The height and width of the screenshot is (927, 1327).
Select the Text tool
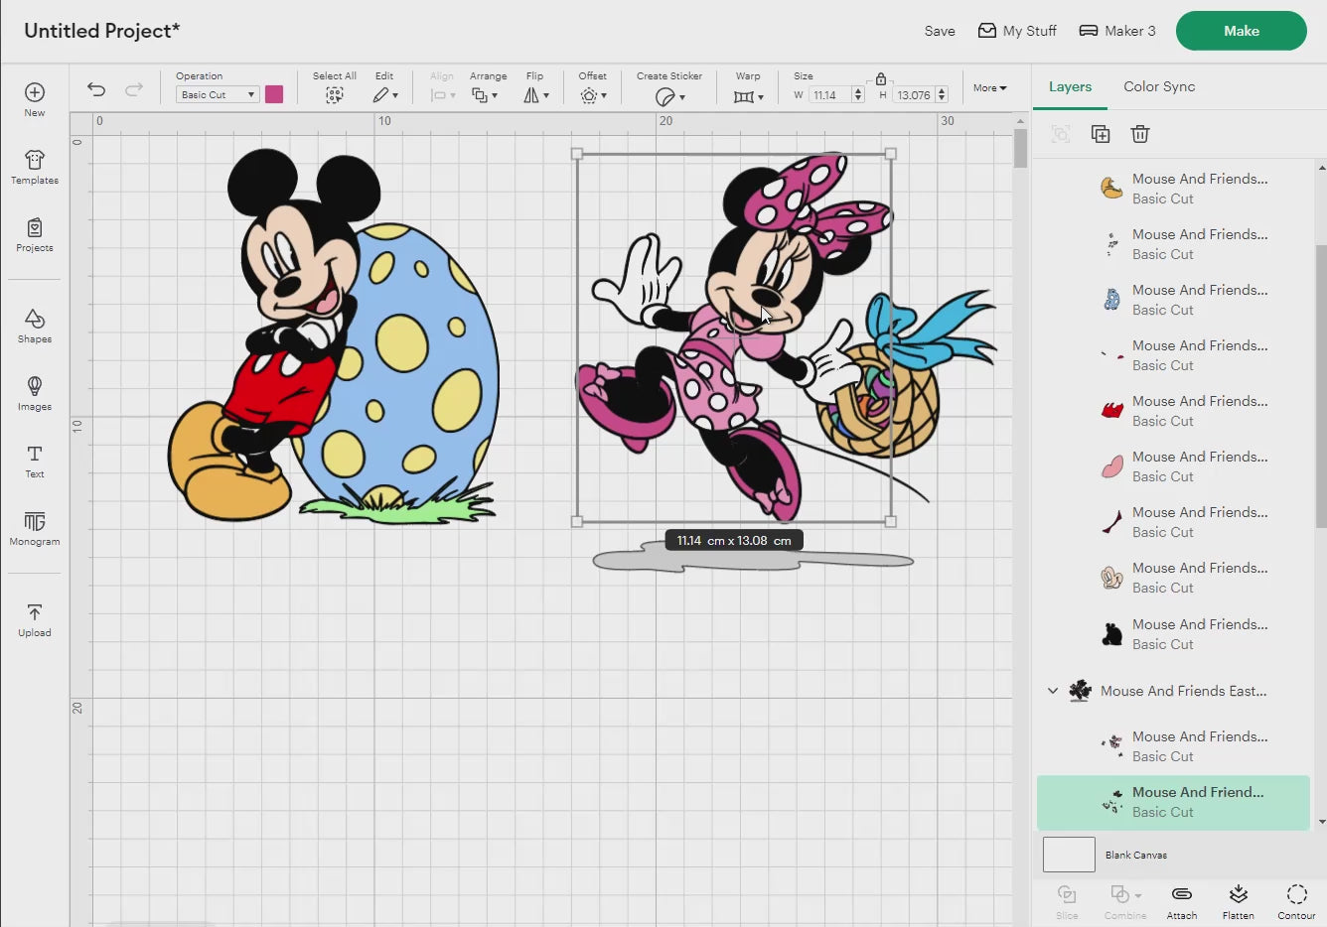35,461
